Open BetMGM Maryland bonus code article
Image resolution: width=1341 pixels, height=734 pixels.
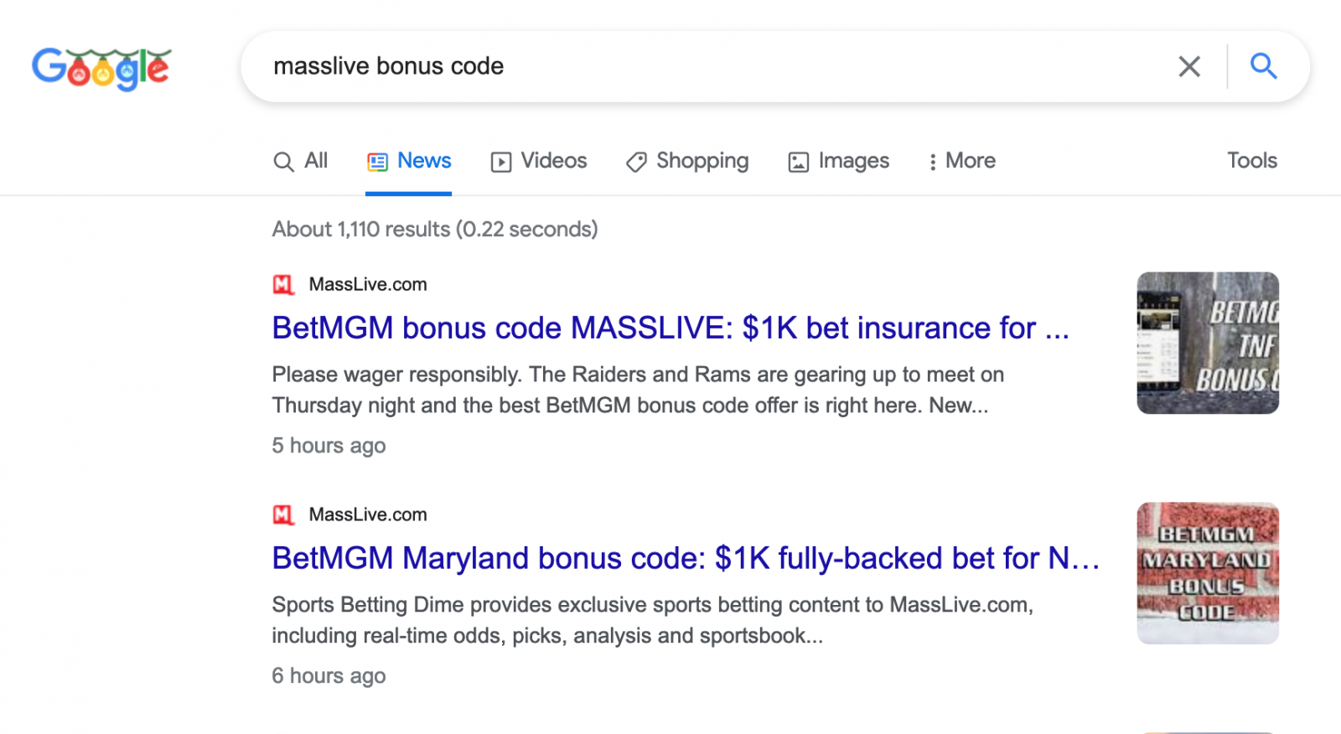tap(686, 558)
